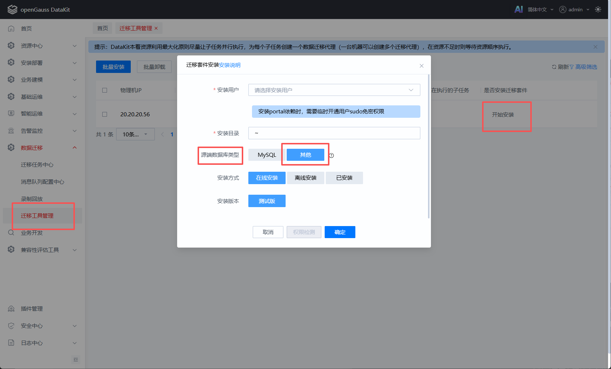611x369 pixels.
Task: Select MySQL as source database type
Action: [x=267, y=155]
